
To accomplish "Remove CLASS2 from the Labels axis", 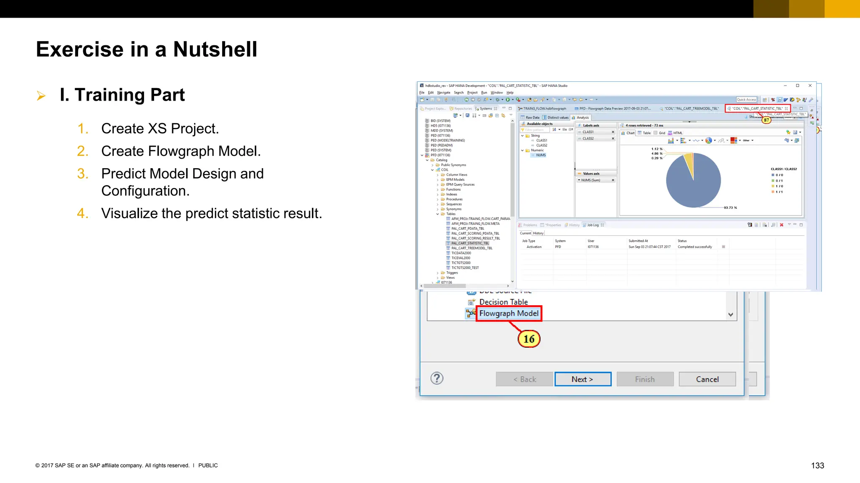I will pyautogui.click(x=613, y=138).
